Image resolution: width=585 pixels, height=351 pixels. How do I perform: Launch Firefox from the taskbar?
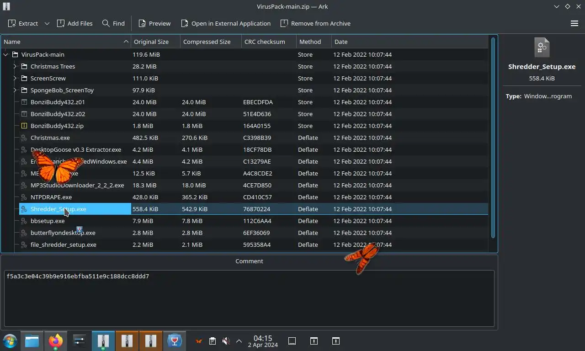(x=56, y=341)
